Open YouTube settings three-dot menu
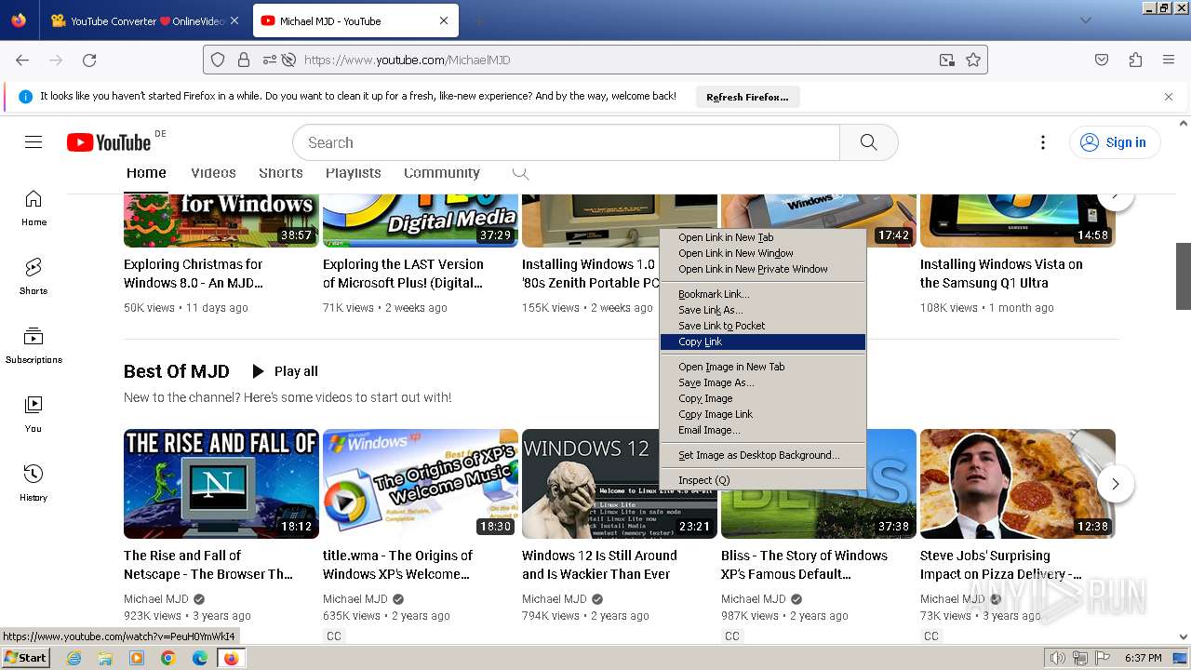The height and width of the screenshot is (670, 1191). 1043,142
